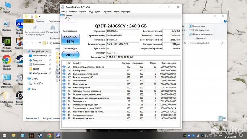Screen dimensions: 247x139
Task: Select the Таблицы плохих кластеров attribute row
Action: [x=119, y=91]
